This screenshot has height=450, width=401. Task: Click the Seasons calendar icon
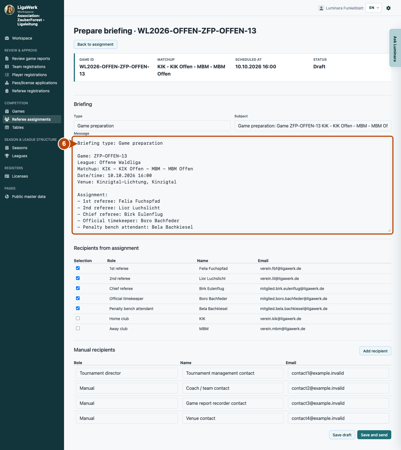tap(7, 148)
